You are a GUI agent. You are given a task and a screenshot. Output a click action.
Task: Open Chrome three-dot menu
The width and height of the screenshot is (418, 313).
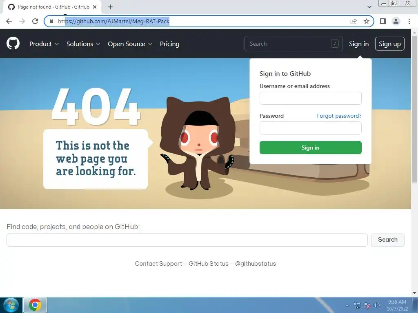point(409,21)
